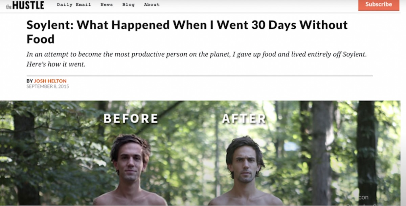Screen dimensions: 406x206
Task: Open author Josh Helton's profile link
Action: tap(50, 81)
